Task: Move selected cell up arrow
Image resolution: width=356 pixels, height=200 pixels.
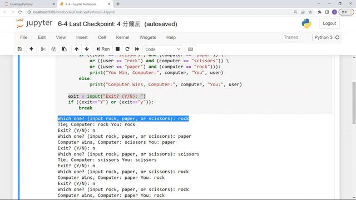Action: 77,49
